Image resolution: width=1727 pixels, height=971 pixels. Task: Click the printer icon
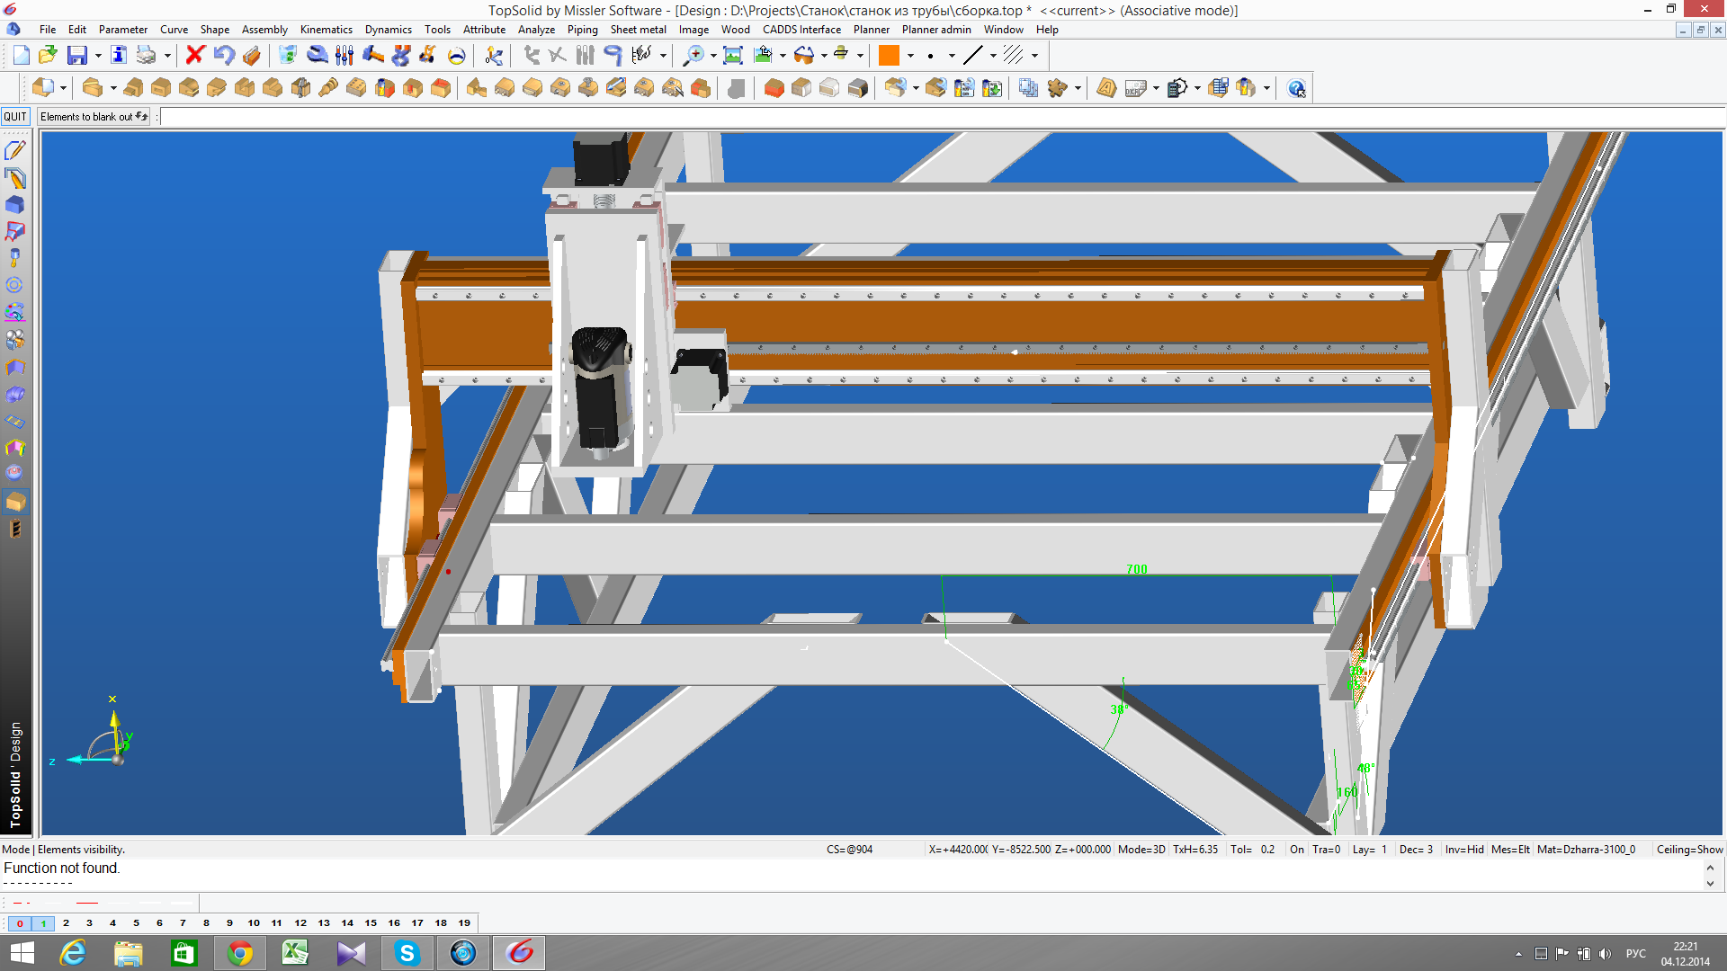coord(146,56)
